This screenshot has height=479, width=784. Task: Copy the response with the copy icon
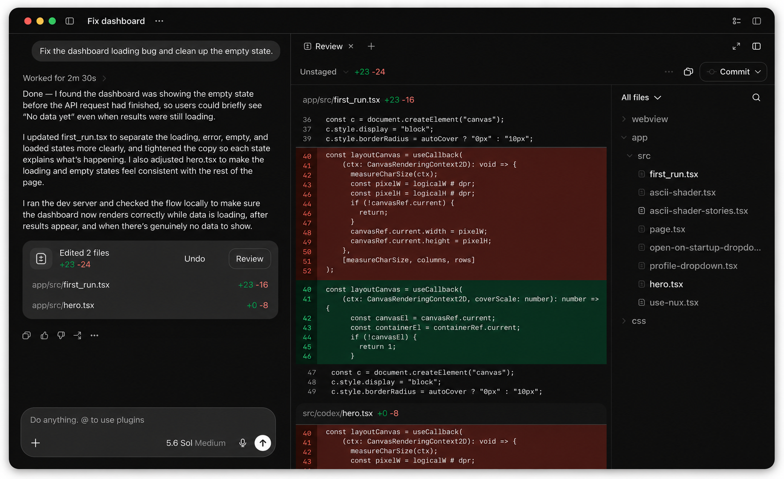[27, 335]
